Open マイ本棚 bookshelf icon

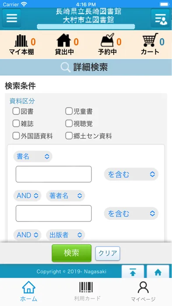tap(21, 40)
